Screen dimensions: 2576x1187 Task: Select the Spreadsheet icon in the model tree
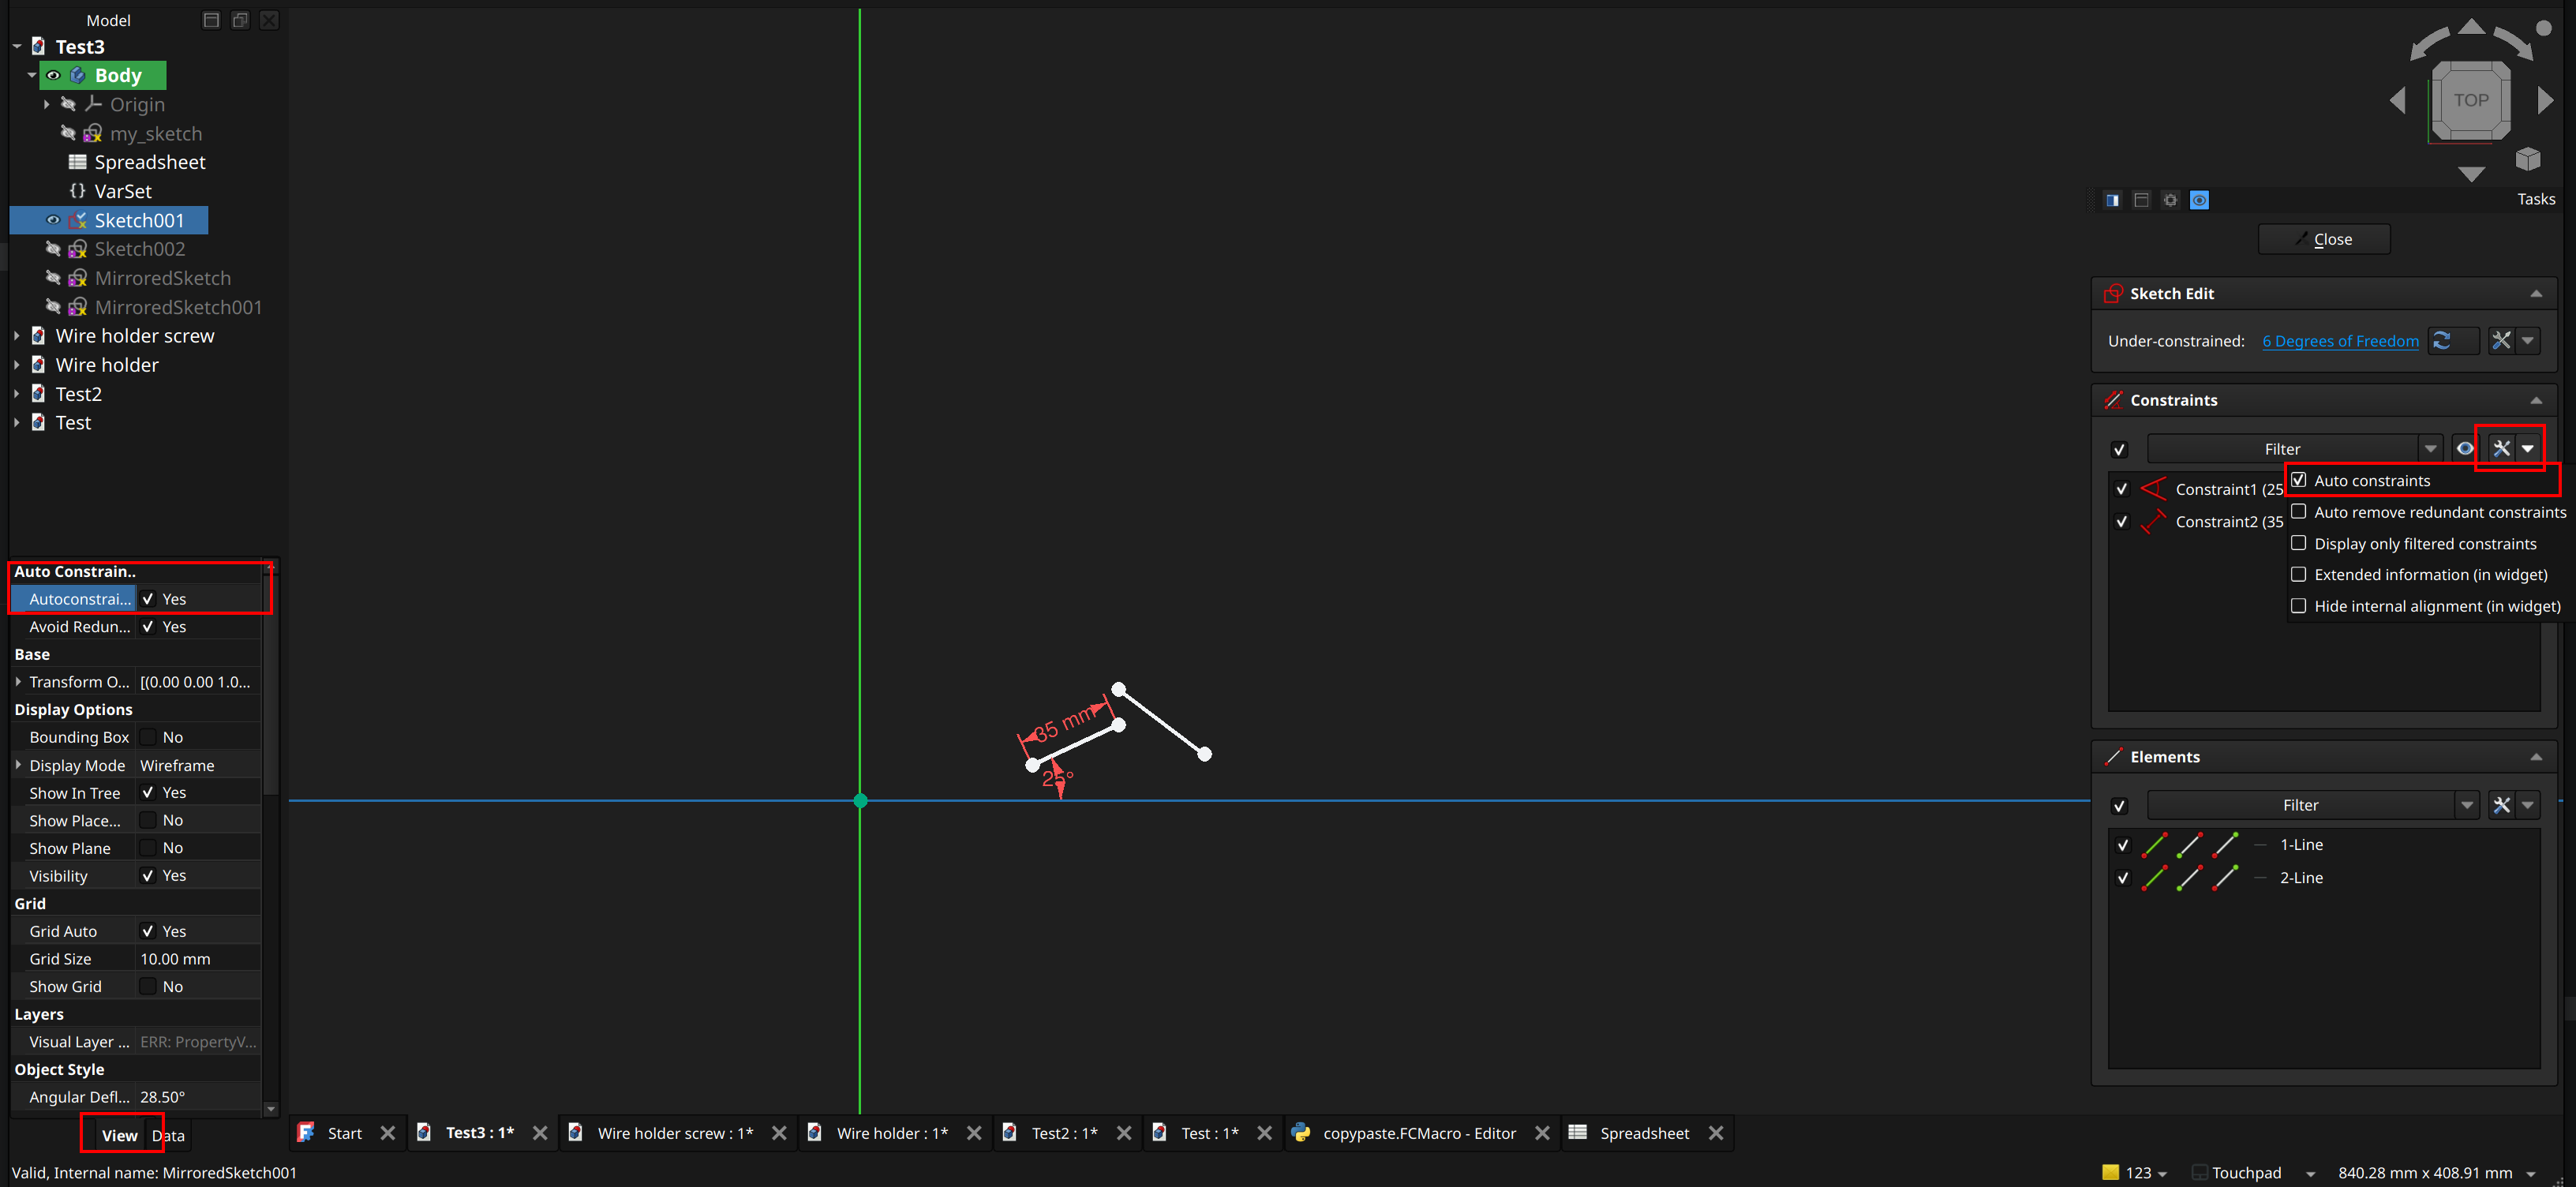[77, 162]
